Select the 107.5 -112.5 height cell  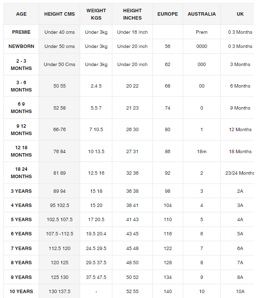(60, 234)
